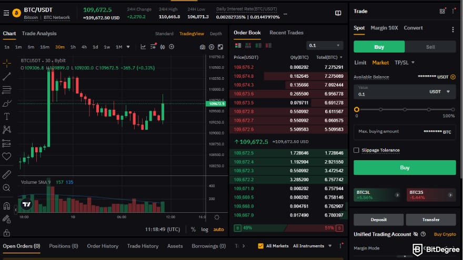This screenshot has width=463, height=260.
Task: Switch to Margin 10X tab
Action: pyautogui.click(x=384, y=28)
